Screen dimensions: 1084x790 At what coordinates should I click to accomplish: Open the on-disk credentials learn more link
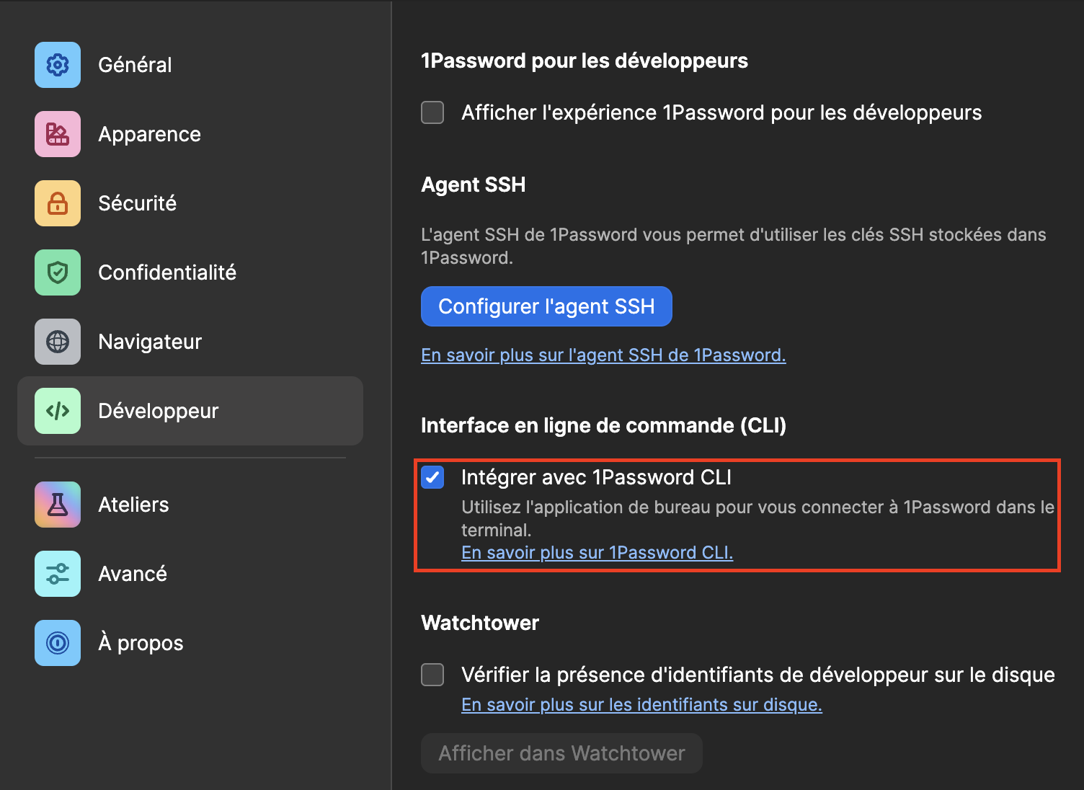[x=641, y=704]
